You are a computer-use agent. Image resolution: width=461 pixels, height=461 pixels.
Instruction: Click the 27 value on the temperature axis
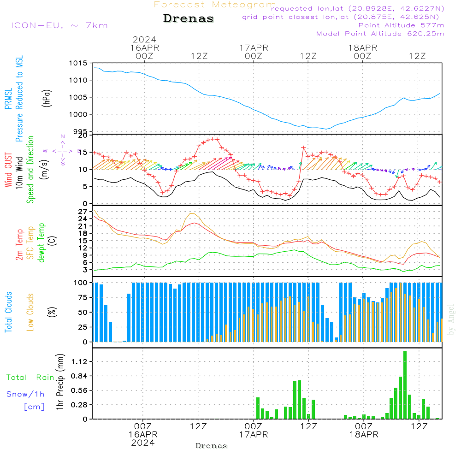point(83,212)
